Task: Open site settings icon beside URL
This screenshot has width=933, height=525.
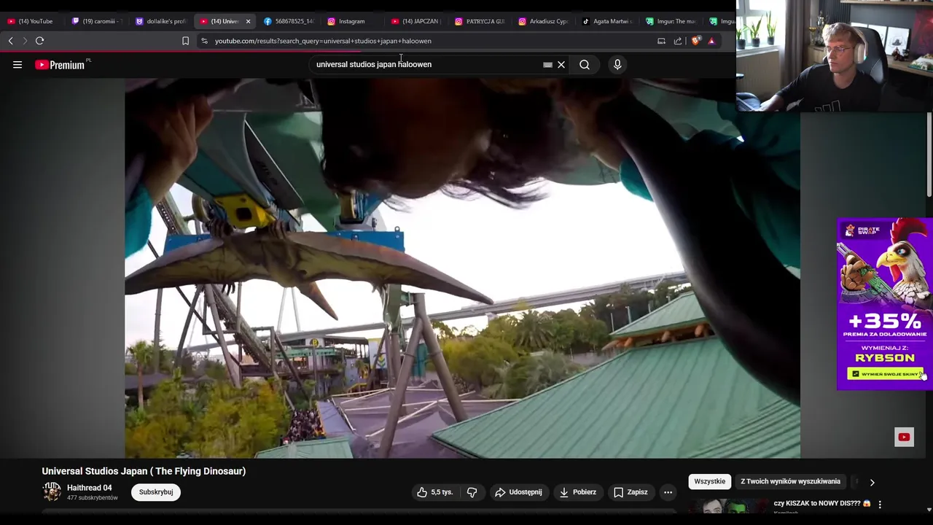Action: (204, 41)
